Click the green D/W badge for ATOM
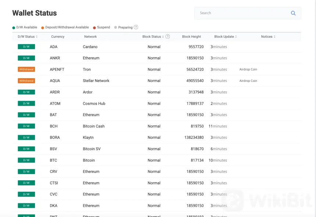 point(26,104)
